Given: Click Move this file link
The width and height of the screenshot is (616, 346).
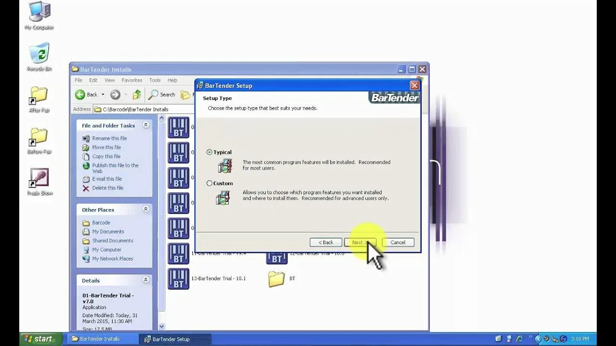Looking at the screenshot, I should click(x=106, y=148).
